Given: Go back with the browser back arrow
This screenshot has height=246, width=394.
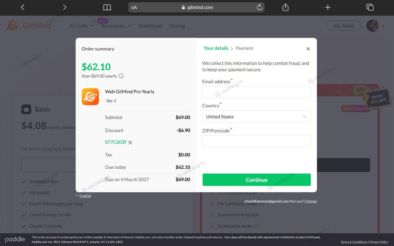Looking at the screenshot, I should (x=22, y=7).
